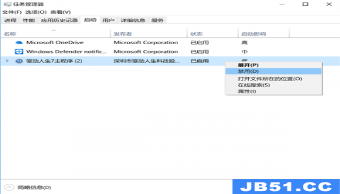The width and height of the screenshot is (340, 194).
Task: Click Windows Defender's 中 startup impact cell
Action: pos(244,52)
